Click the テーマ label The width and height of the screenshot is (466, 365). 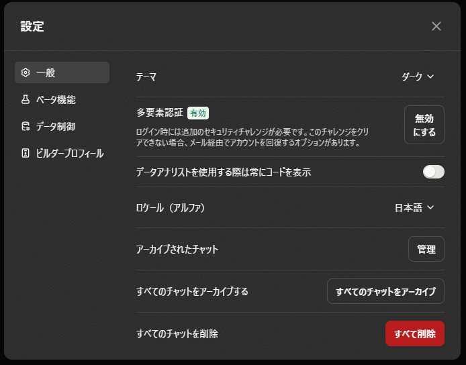146,77
